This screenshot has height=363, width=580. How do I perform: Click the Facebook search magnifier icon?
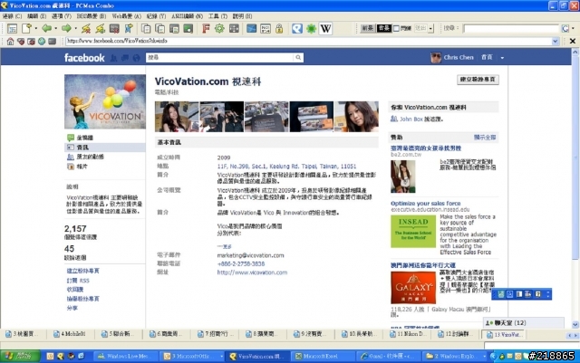298,57
